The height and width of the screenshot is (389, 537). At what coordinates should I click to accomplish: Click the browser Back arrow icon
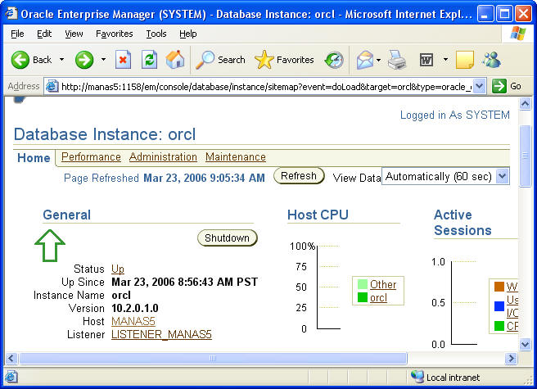[x=20, y=60]
